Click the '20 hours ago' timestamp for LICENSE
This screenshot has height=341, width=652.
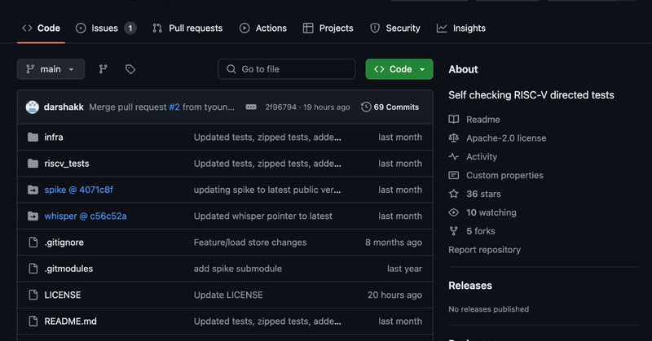pos(394,295)
